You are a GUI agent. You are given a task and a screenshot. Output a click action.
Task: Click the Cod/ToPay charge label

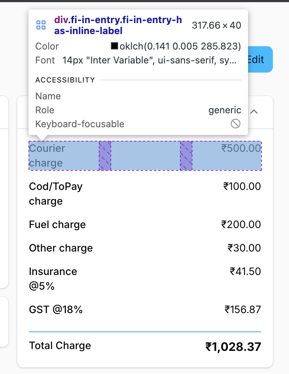(x=56, y=194)
